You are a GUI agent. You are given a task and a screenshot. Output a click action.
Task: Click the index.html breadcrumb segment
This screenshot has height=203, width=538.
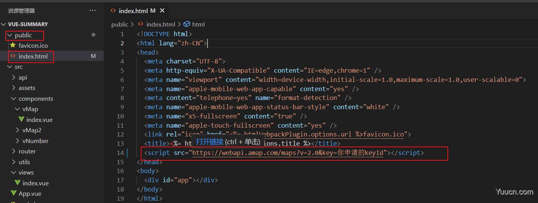161,24
